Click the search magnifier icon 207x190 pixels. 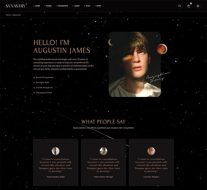[x=180, y=6]
